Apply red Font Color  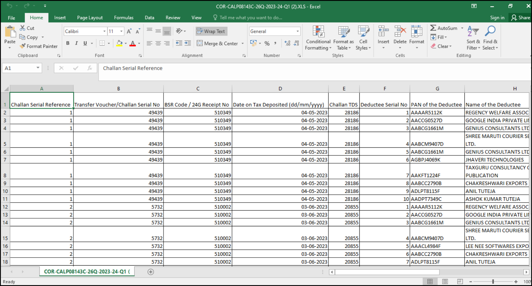133,43
